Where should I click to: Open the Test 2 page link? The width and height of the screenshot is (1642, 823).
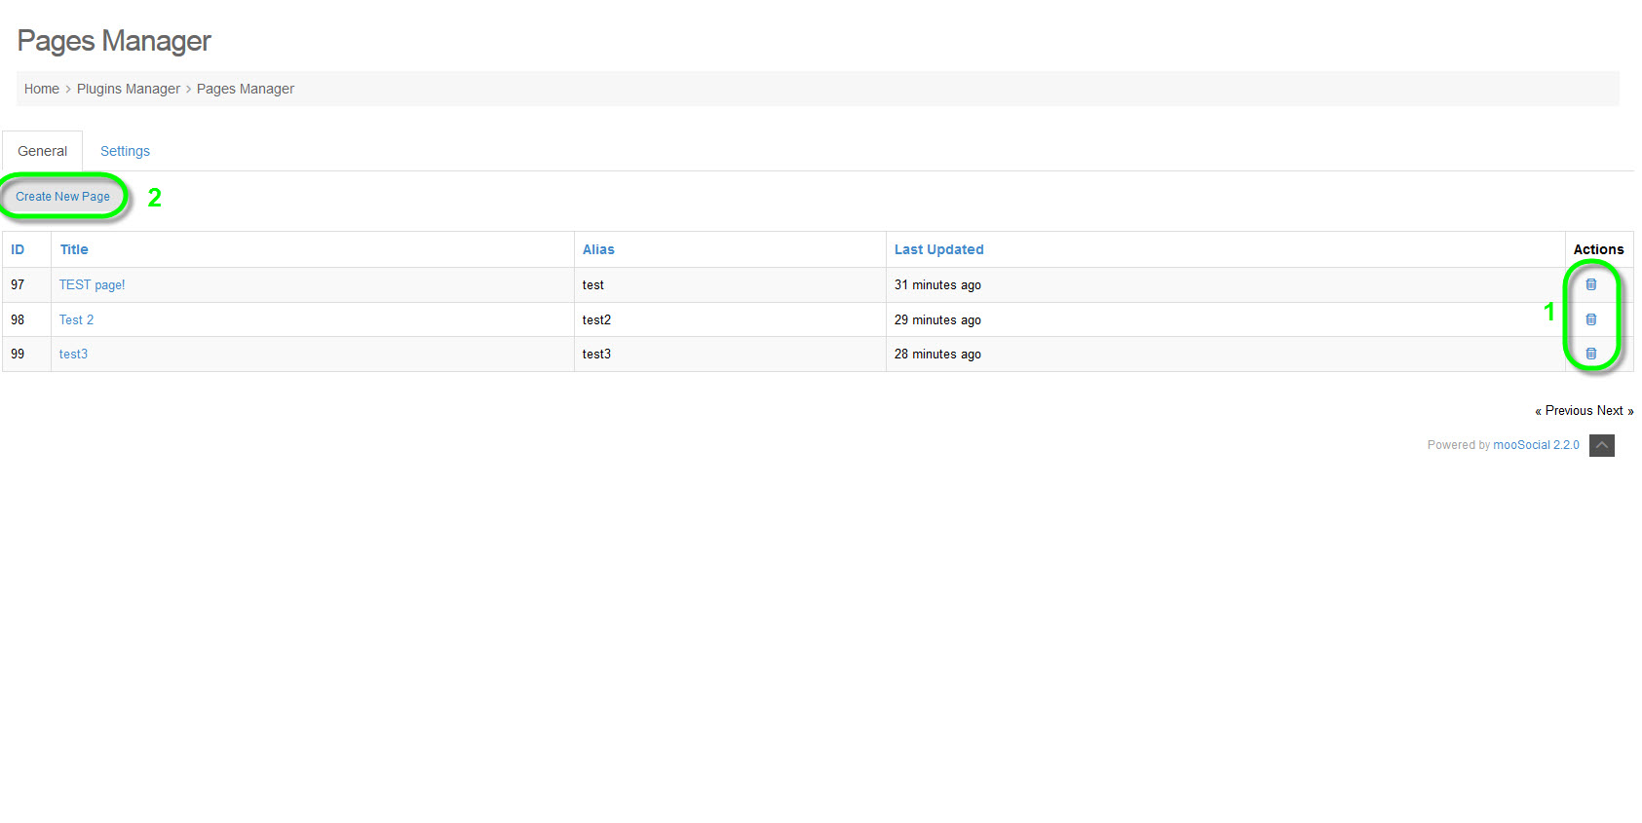point(76,319)
